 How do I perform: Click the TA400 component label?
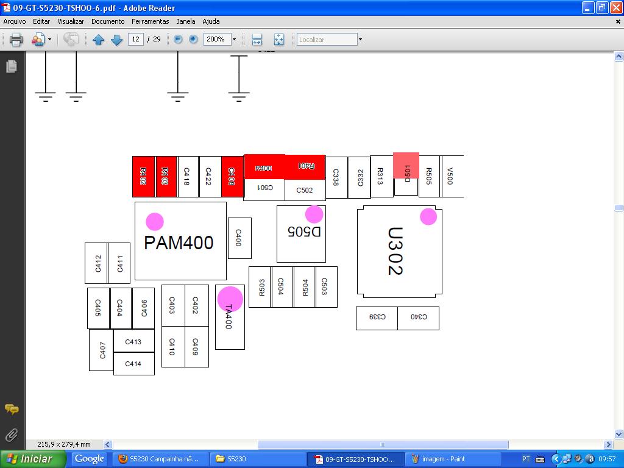point(229,317)
